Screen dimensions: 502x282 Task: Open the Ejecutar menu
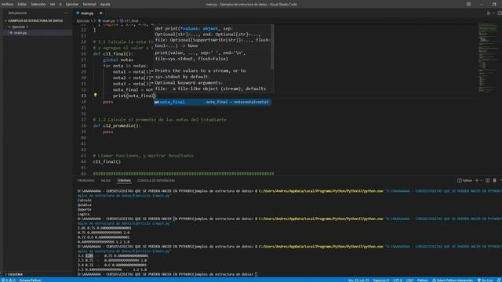tap(71, 4)
